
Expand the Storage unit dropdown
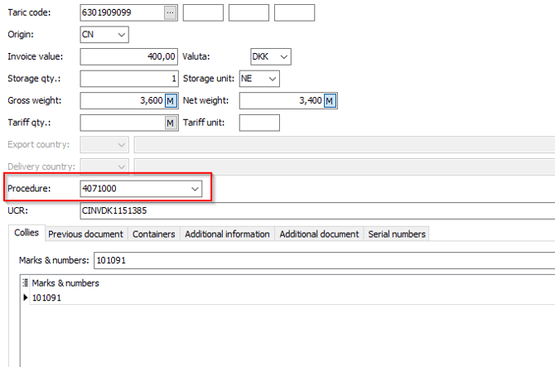pyautogui.click(x=271, y=79)
